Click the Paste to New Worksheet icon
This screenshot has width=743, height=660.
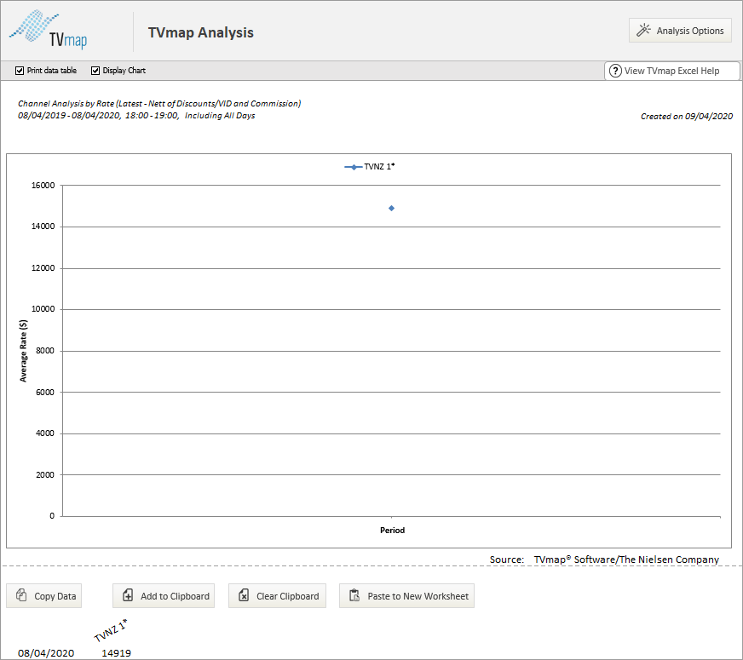(x=354, y=595)
